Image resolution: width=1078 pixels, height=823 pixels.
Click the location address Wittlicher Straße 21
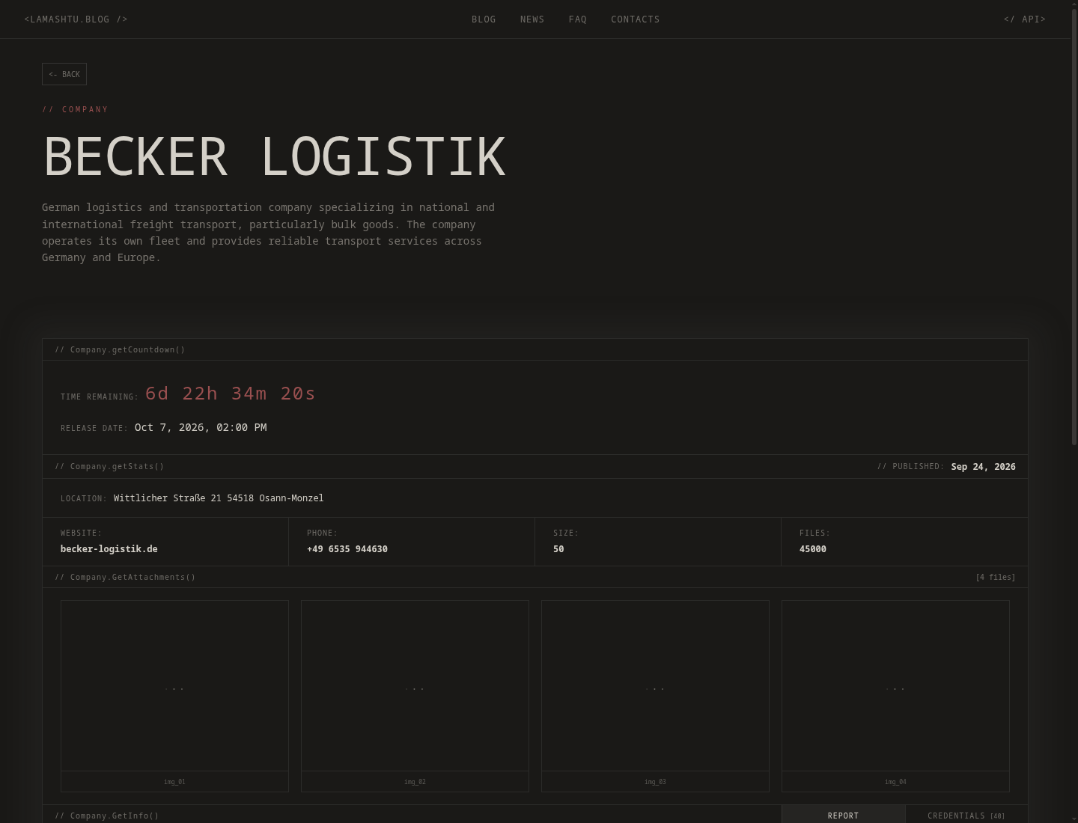219,498
